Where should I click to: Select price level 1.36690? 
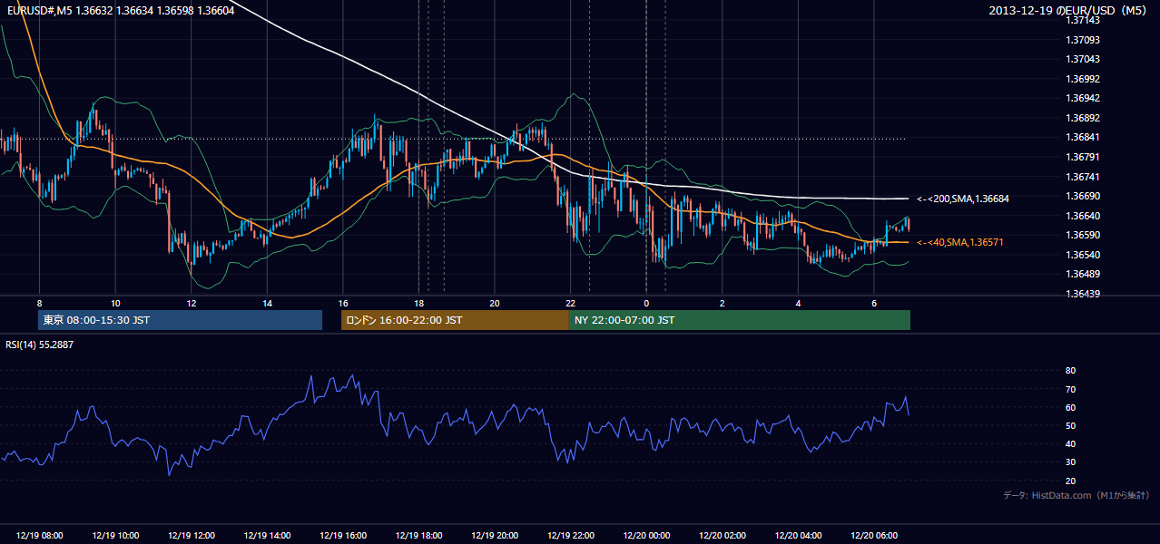(x=1082, y=196)
